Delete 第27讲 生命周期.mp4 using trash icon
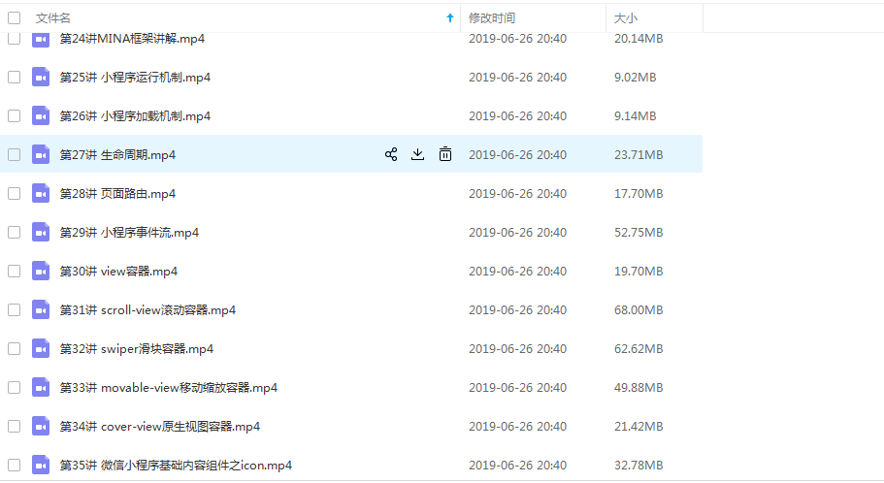This screenshot has height=483, width=884. point(445,154)
